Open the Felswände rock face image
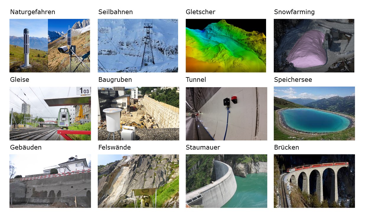 (138, 181)
